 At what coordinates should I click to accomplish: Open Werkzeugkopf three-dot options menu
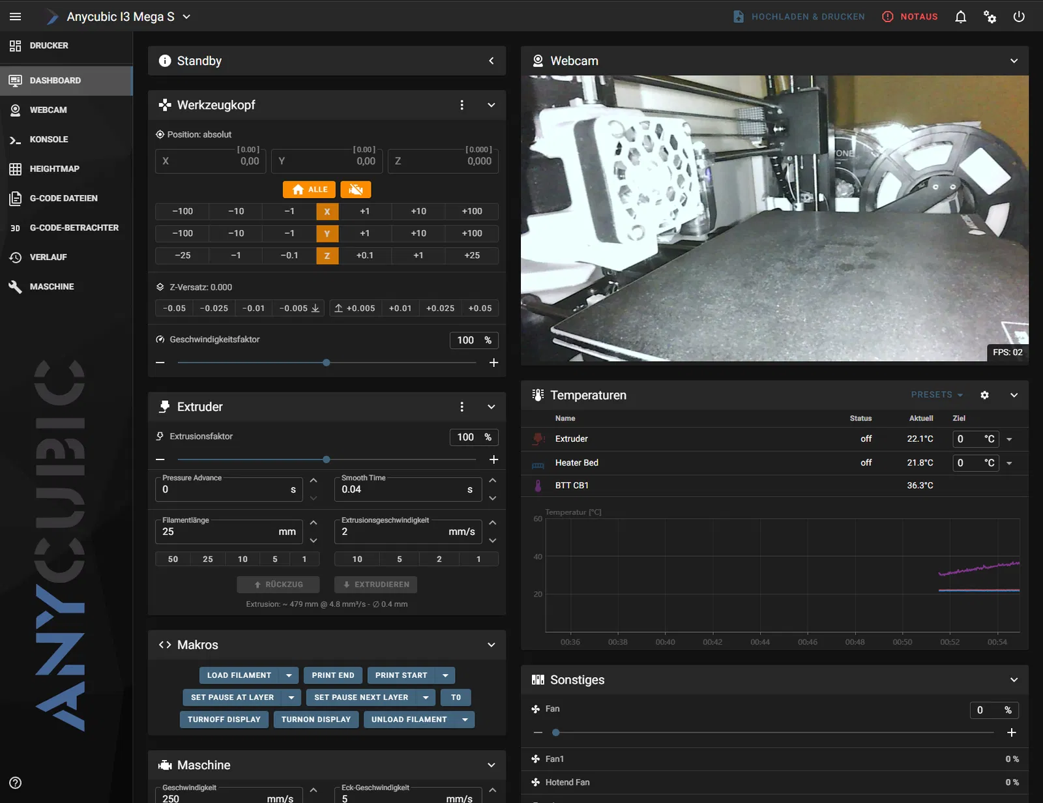coord(462,105)
